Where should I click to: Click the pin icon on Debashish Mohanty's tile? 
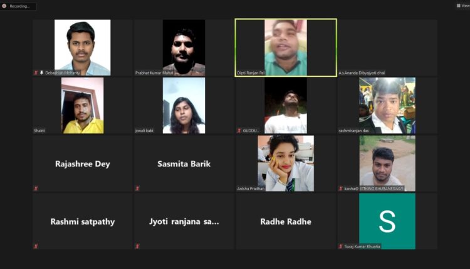click(x=41, y=73)
